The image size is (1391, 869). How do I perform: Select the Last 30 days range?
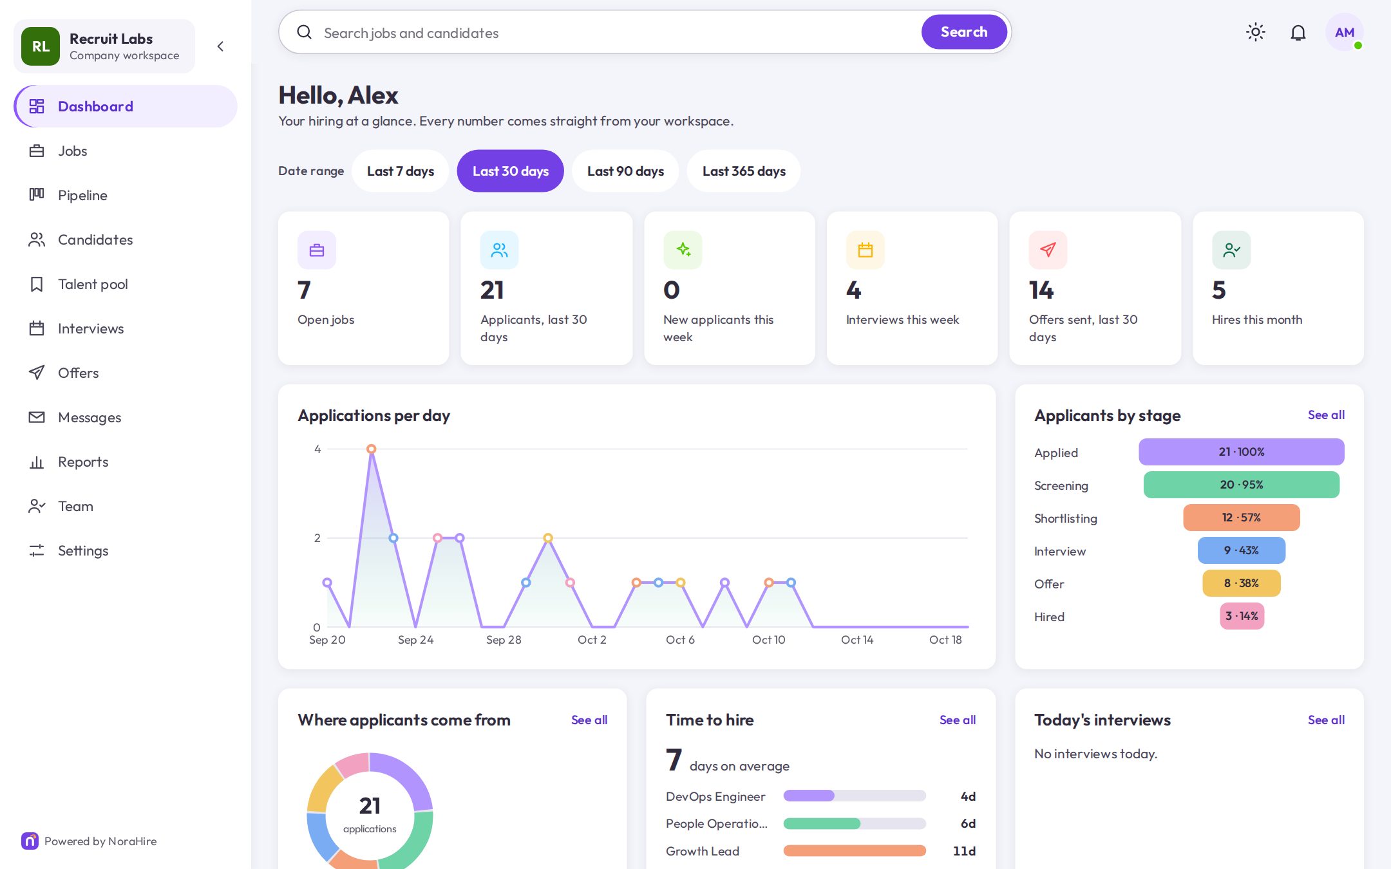(511, 171)
